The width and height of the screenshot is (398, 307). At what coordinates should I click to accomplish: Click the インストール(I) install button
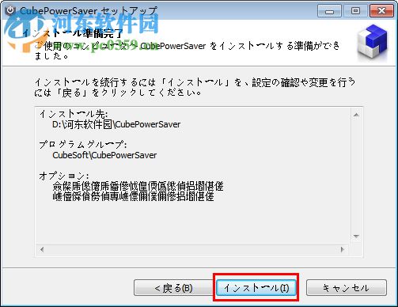[256, 288]
